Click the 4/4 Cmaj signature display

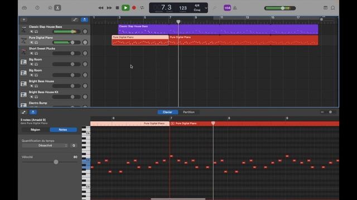tap(197, 8)
